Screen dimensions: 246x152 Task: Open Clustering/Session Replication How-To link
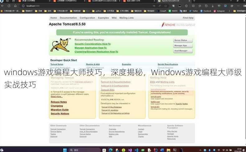tap(96, 52)
